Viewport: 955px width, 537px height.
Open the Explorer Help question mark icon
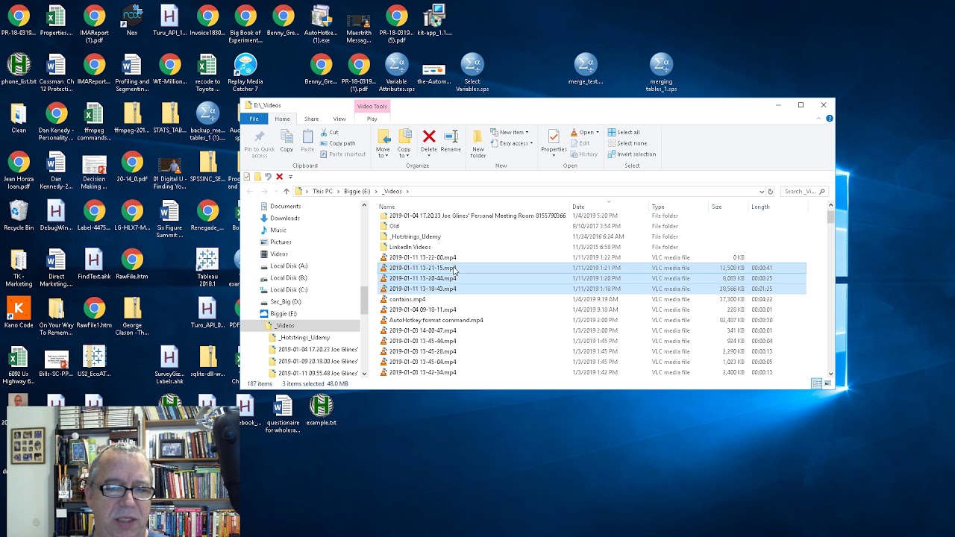829,119
